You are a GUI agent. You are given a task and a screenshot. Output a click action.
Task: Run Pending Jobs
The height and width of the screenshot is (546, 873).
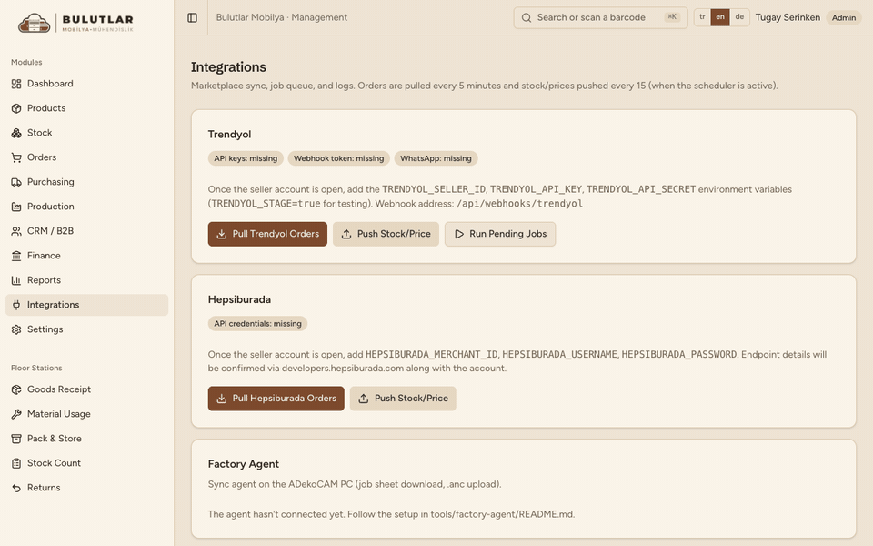pyautogui.click(x=500, y=234)
